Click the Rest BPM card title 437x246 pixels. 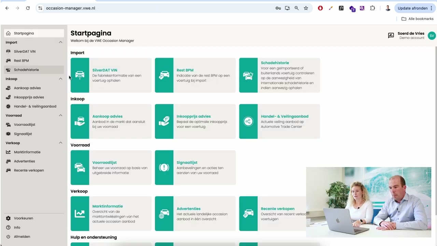coord(185,70)
